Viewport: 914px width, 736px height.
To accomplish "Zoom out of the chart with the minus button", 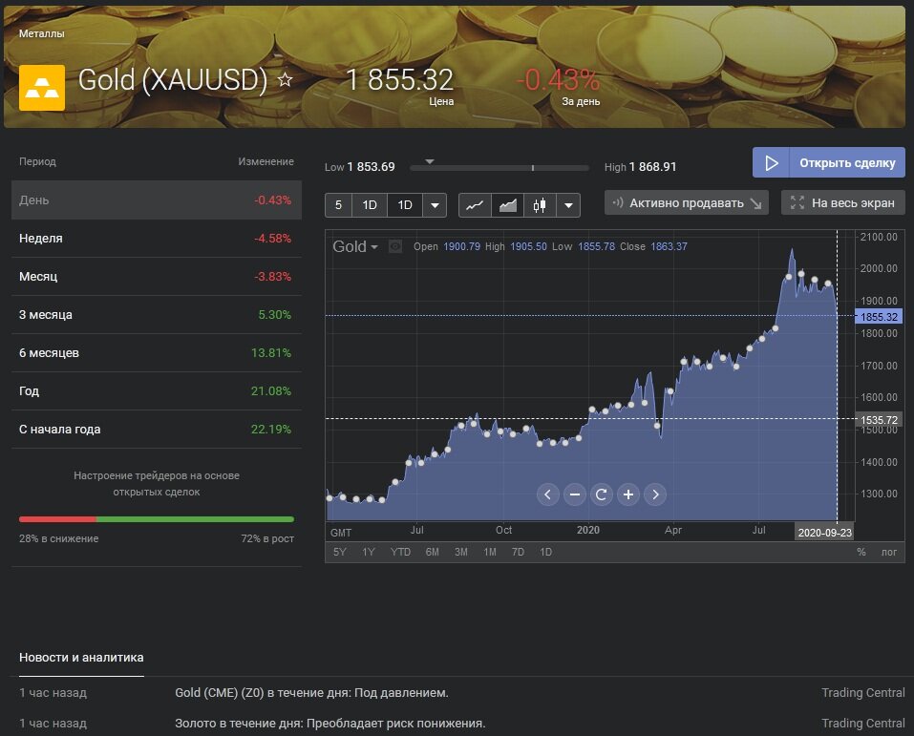I will pyautogui.click(x=574, y=494).
